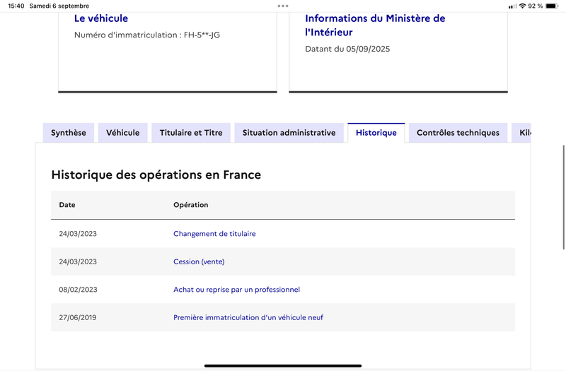This screenshot has width=566, height=371.
Task: Tap the Le véhicule card title
Action: tap(101, 18)
